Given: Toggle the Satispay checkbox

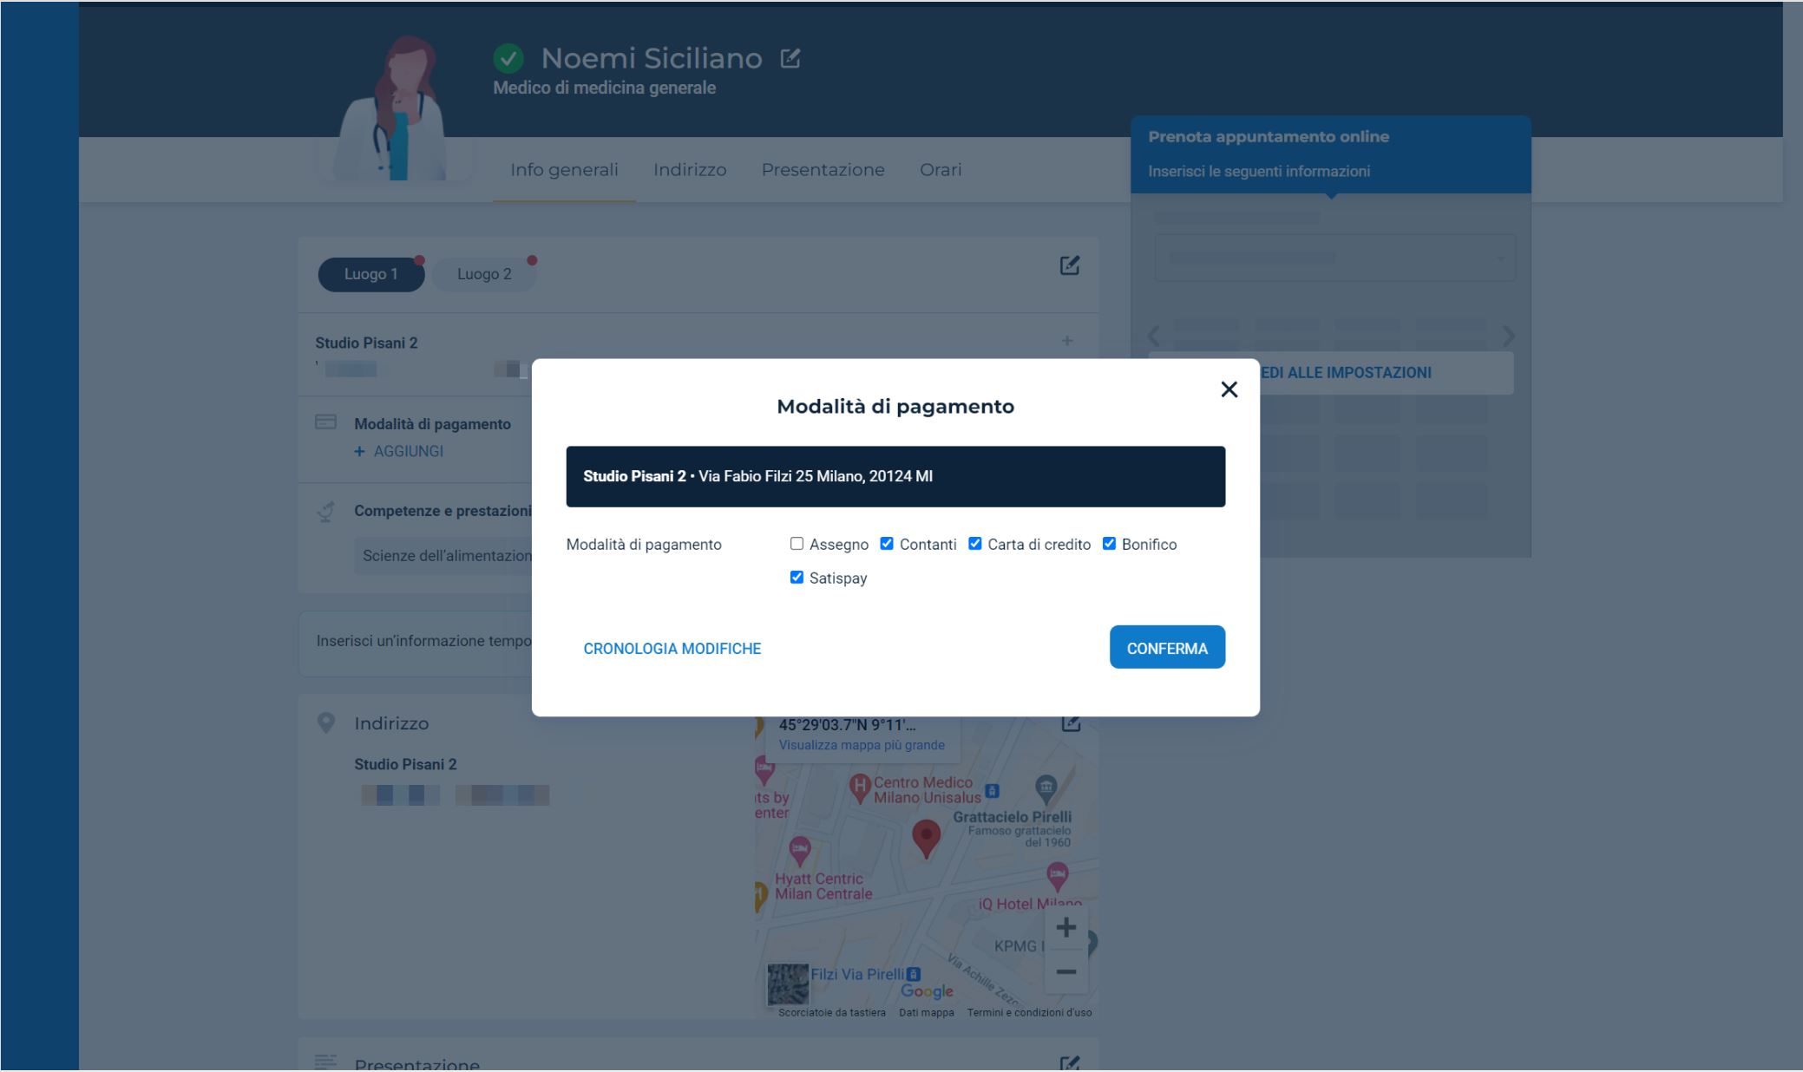Looking at the screenshot, I should tap(797, 578).
